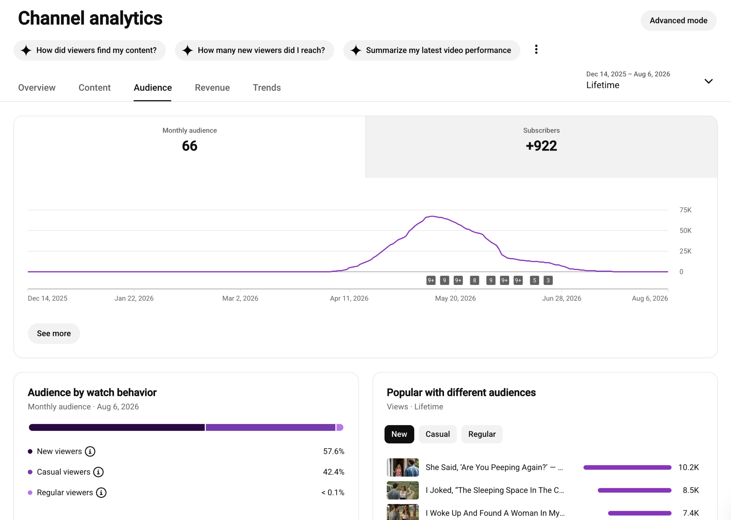Click the '3' video marker under chart
The width and height of the screenshot is (731, 520).
[x=548, y=280]
